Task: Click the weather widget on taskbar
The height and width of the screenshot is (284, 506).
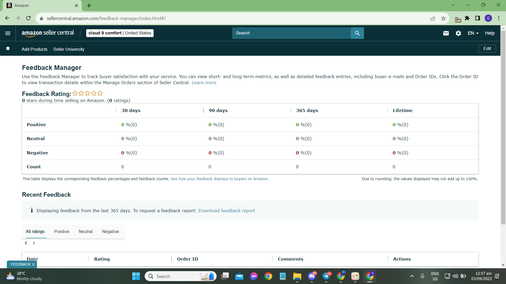Action: coord(24,276)
